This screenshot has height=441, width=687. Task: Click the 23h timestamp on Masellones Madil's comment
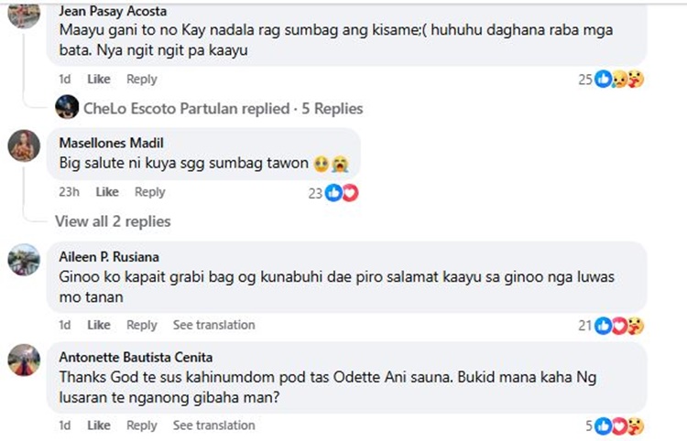click(68, 192)
